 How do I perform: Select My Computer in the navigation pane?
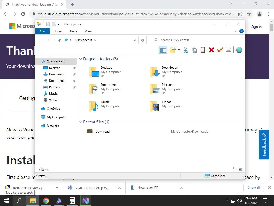tap(57, 117)
